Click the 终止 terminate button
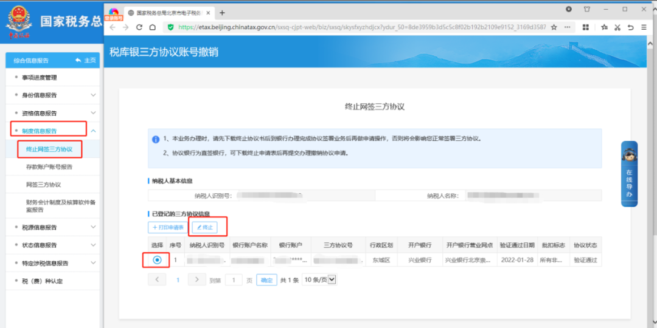Screen dimensions: 657x328 click(204, 227)
